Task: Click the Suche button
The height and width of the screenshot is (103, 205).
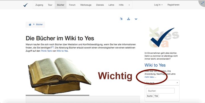Action: click(150, 96)
